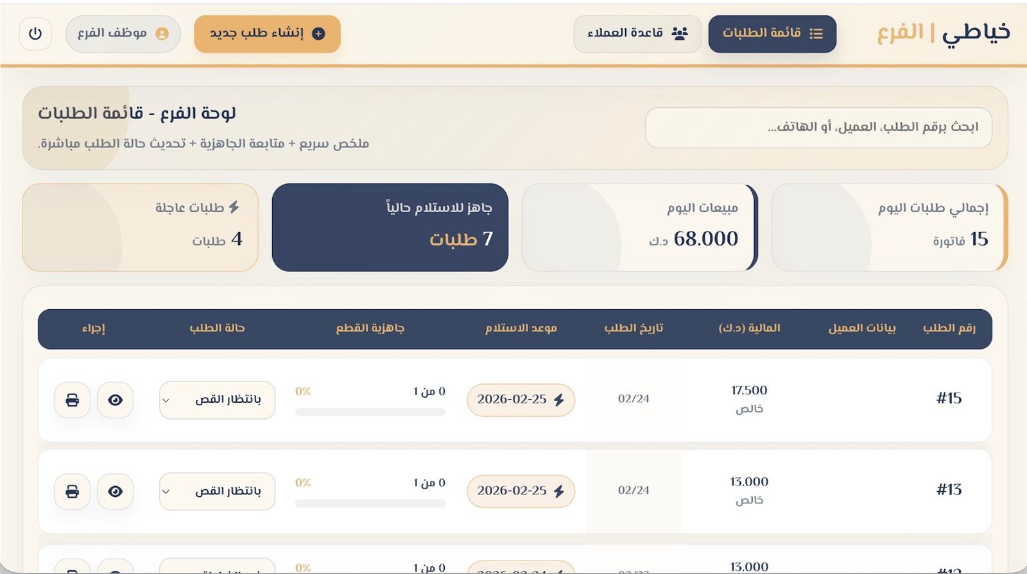Viewport: 1027px width, 574px height.
Task: Click the power logout icon
Action: (35, 33)
